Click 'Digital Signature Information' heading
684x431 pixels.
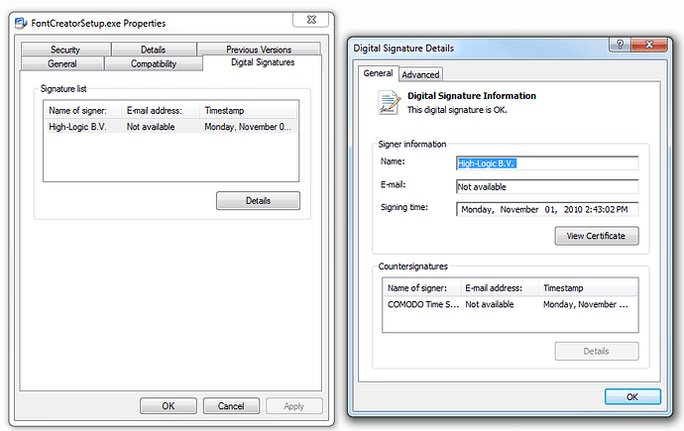point(472,96)
